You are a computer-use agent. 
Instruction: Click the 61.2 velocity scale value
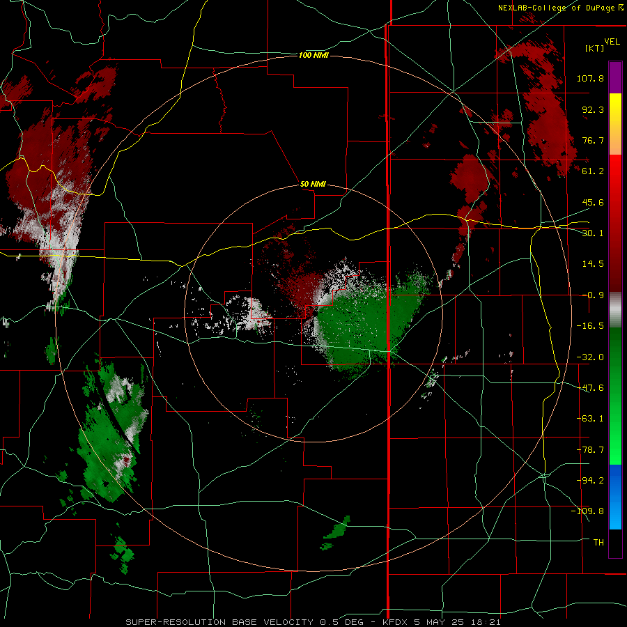[x=593, y=171]
